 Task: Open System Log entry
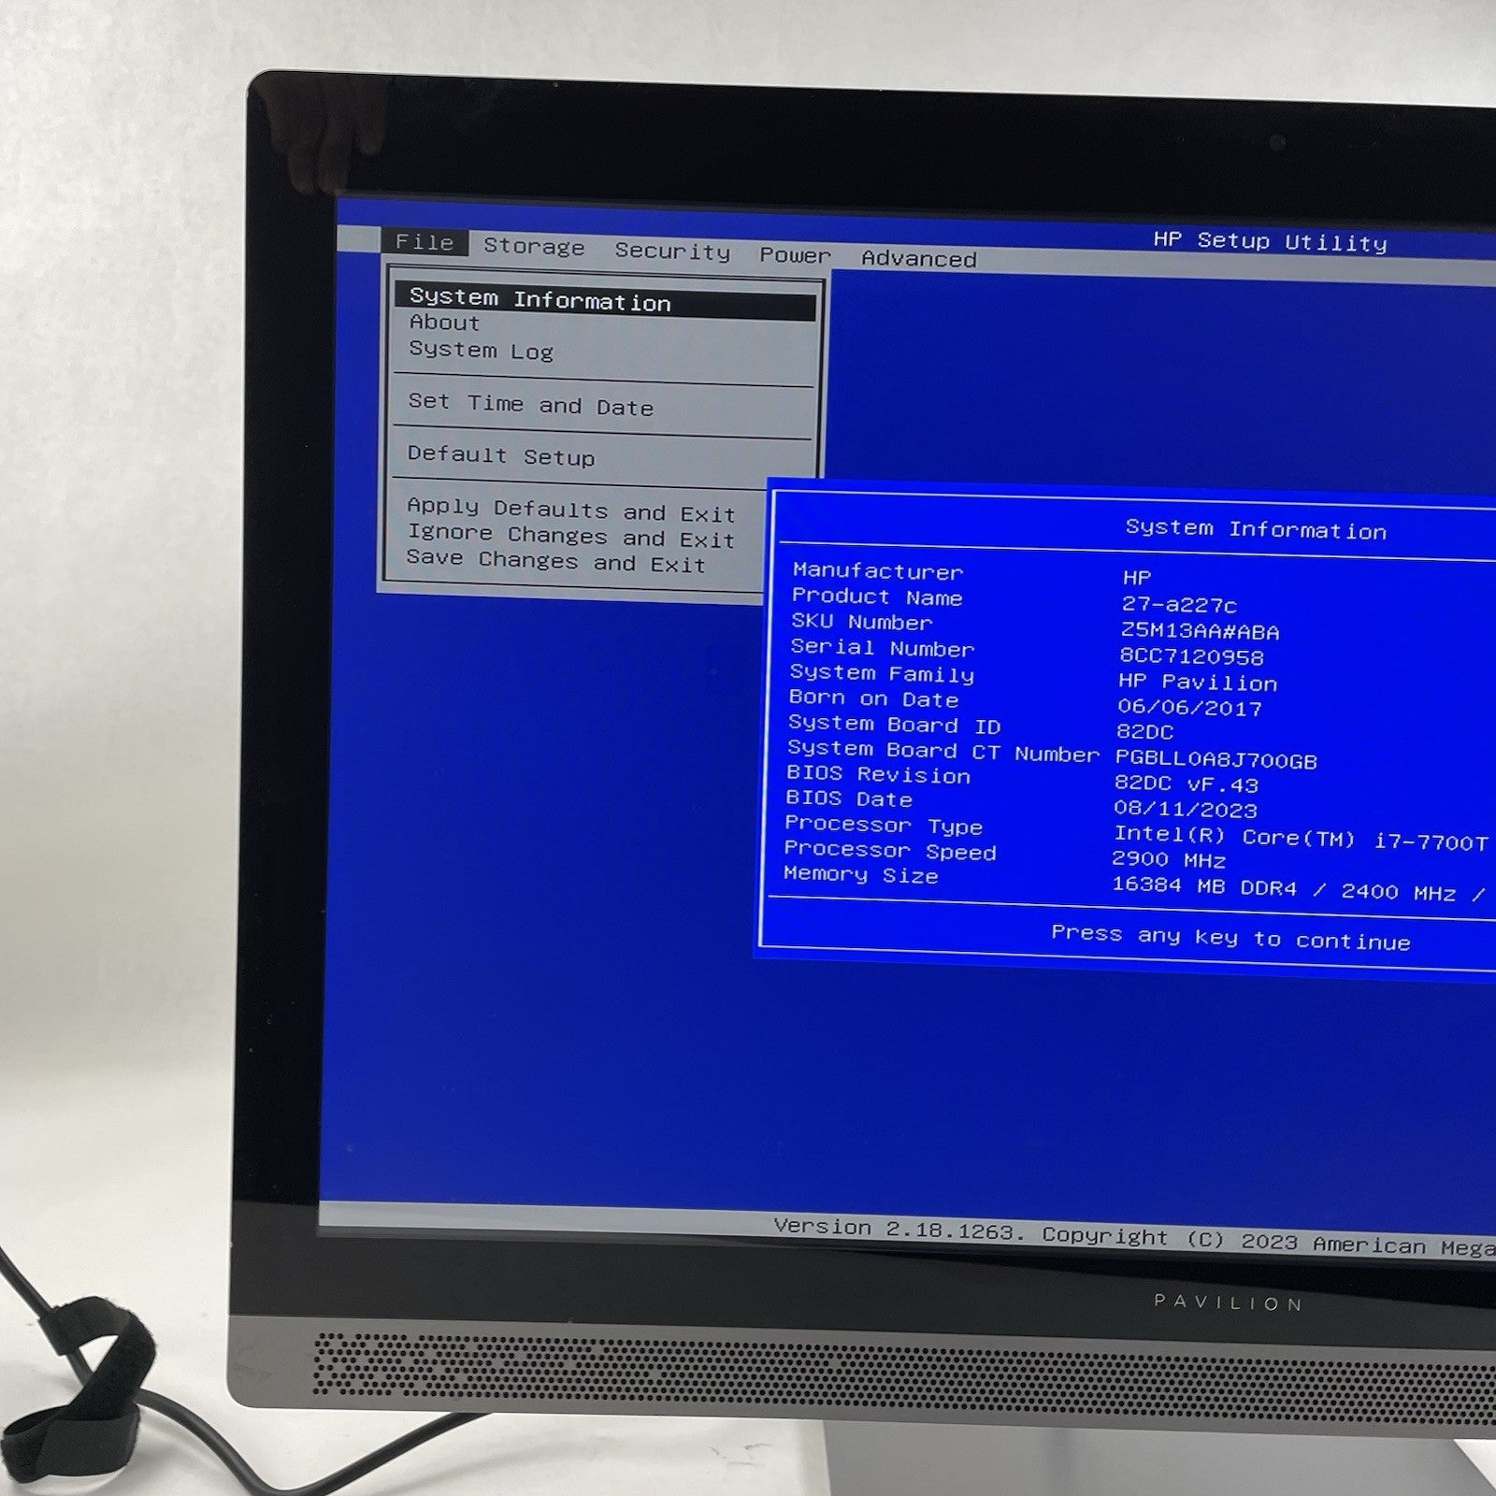[x=481, y=351]
